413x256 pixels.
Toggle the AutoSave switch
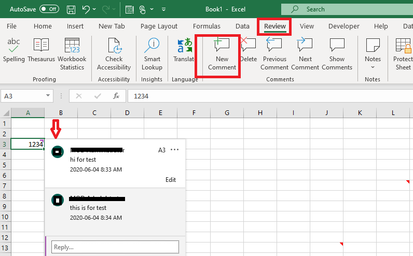pos(49,9)
